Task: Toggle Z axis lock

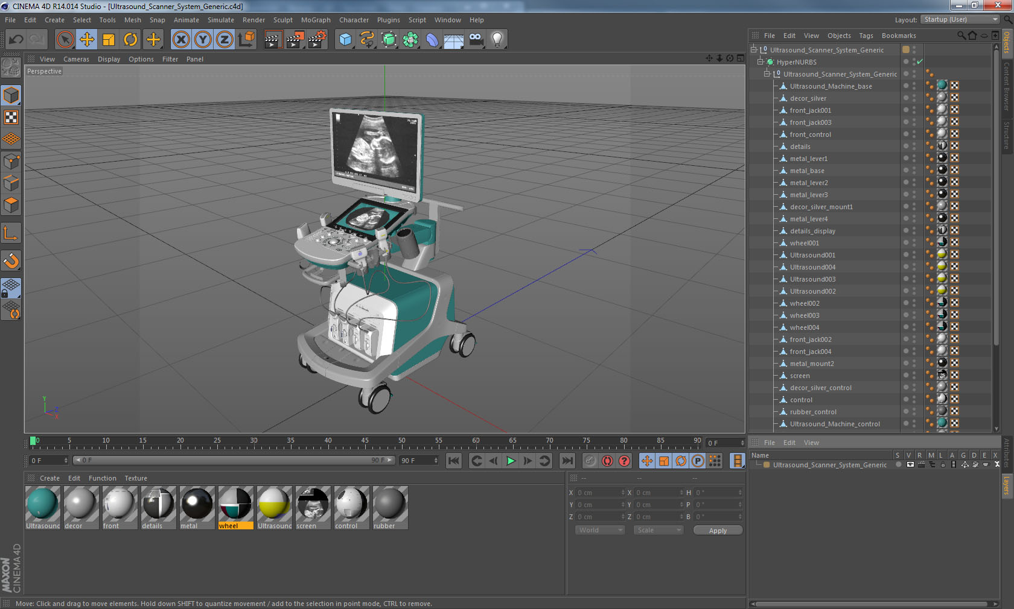Action: (x=225, y=40)
